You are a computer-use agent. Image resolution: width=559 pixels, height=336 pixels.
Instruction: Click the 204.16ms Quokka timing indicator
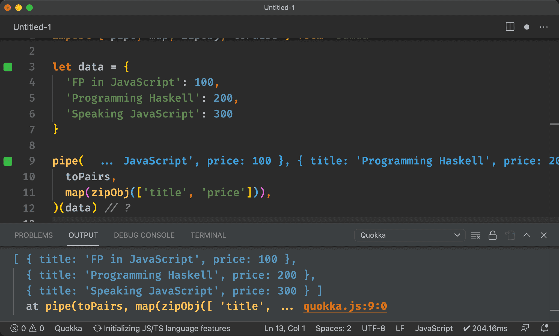485,328
